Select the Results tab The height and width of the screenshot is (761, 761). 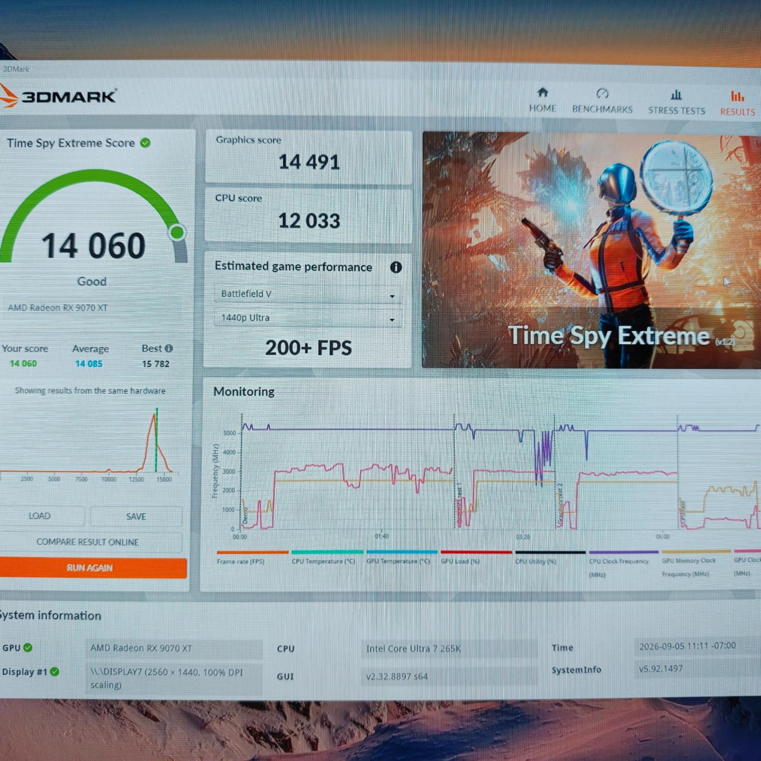737,103
